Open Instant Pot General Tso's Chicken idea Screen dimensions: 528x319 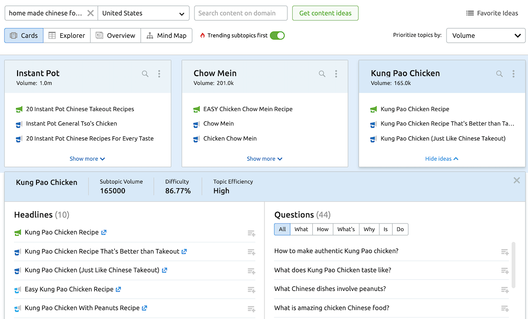pos(71,124)
